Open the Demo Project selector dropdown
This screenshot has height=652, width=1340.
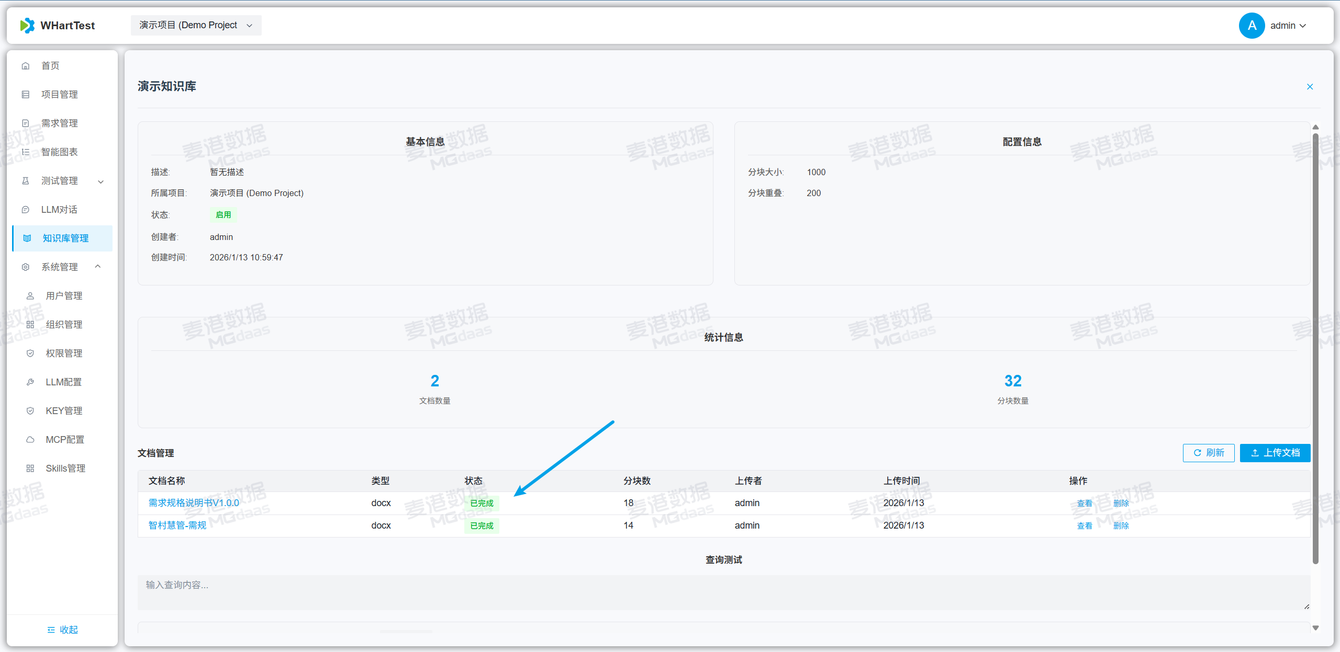(x=196, y=25)
